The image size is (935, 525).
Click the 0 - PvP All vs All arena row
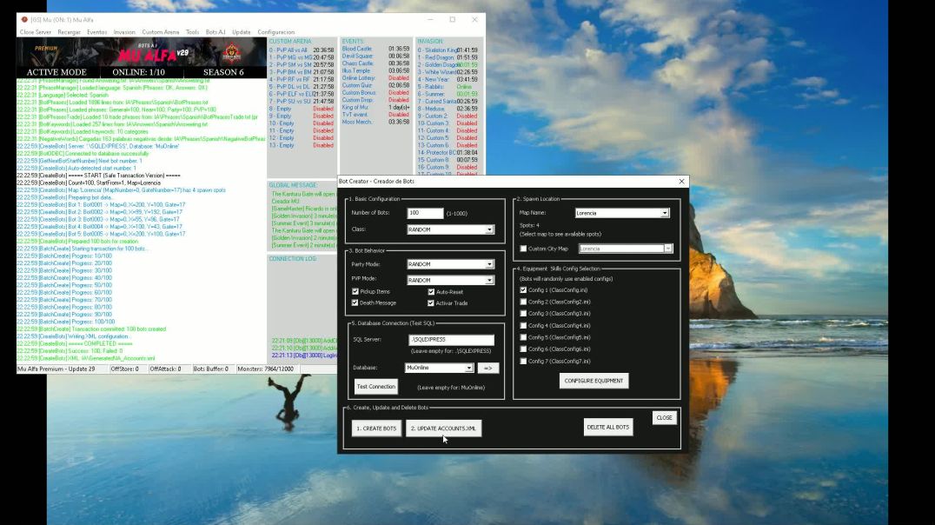[x=302, y=50]
